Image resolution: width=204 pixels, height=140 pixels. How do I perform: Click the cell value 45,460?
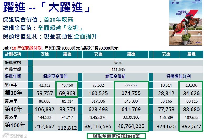[67, 85]
